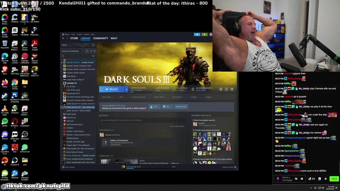Open Ubisoft Connect shortcut
340x191 pixels.
tap(15, 58)
